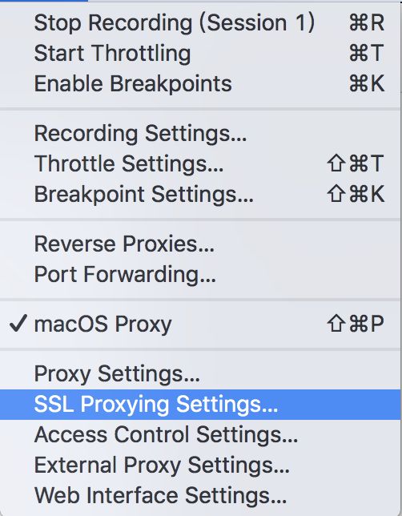402x516 pixels.
Task: Select Enable Breakpoints menu entry
Action: tap(200, 83)
